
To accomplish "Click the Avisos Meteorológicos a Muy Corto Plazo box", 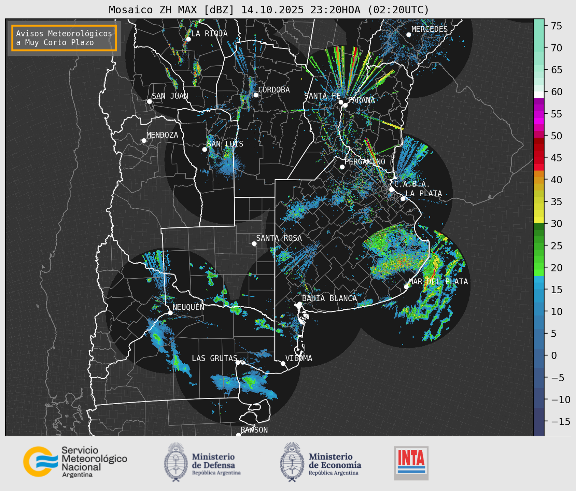I will pos(64,38).
